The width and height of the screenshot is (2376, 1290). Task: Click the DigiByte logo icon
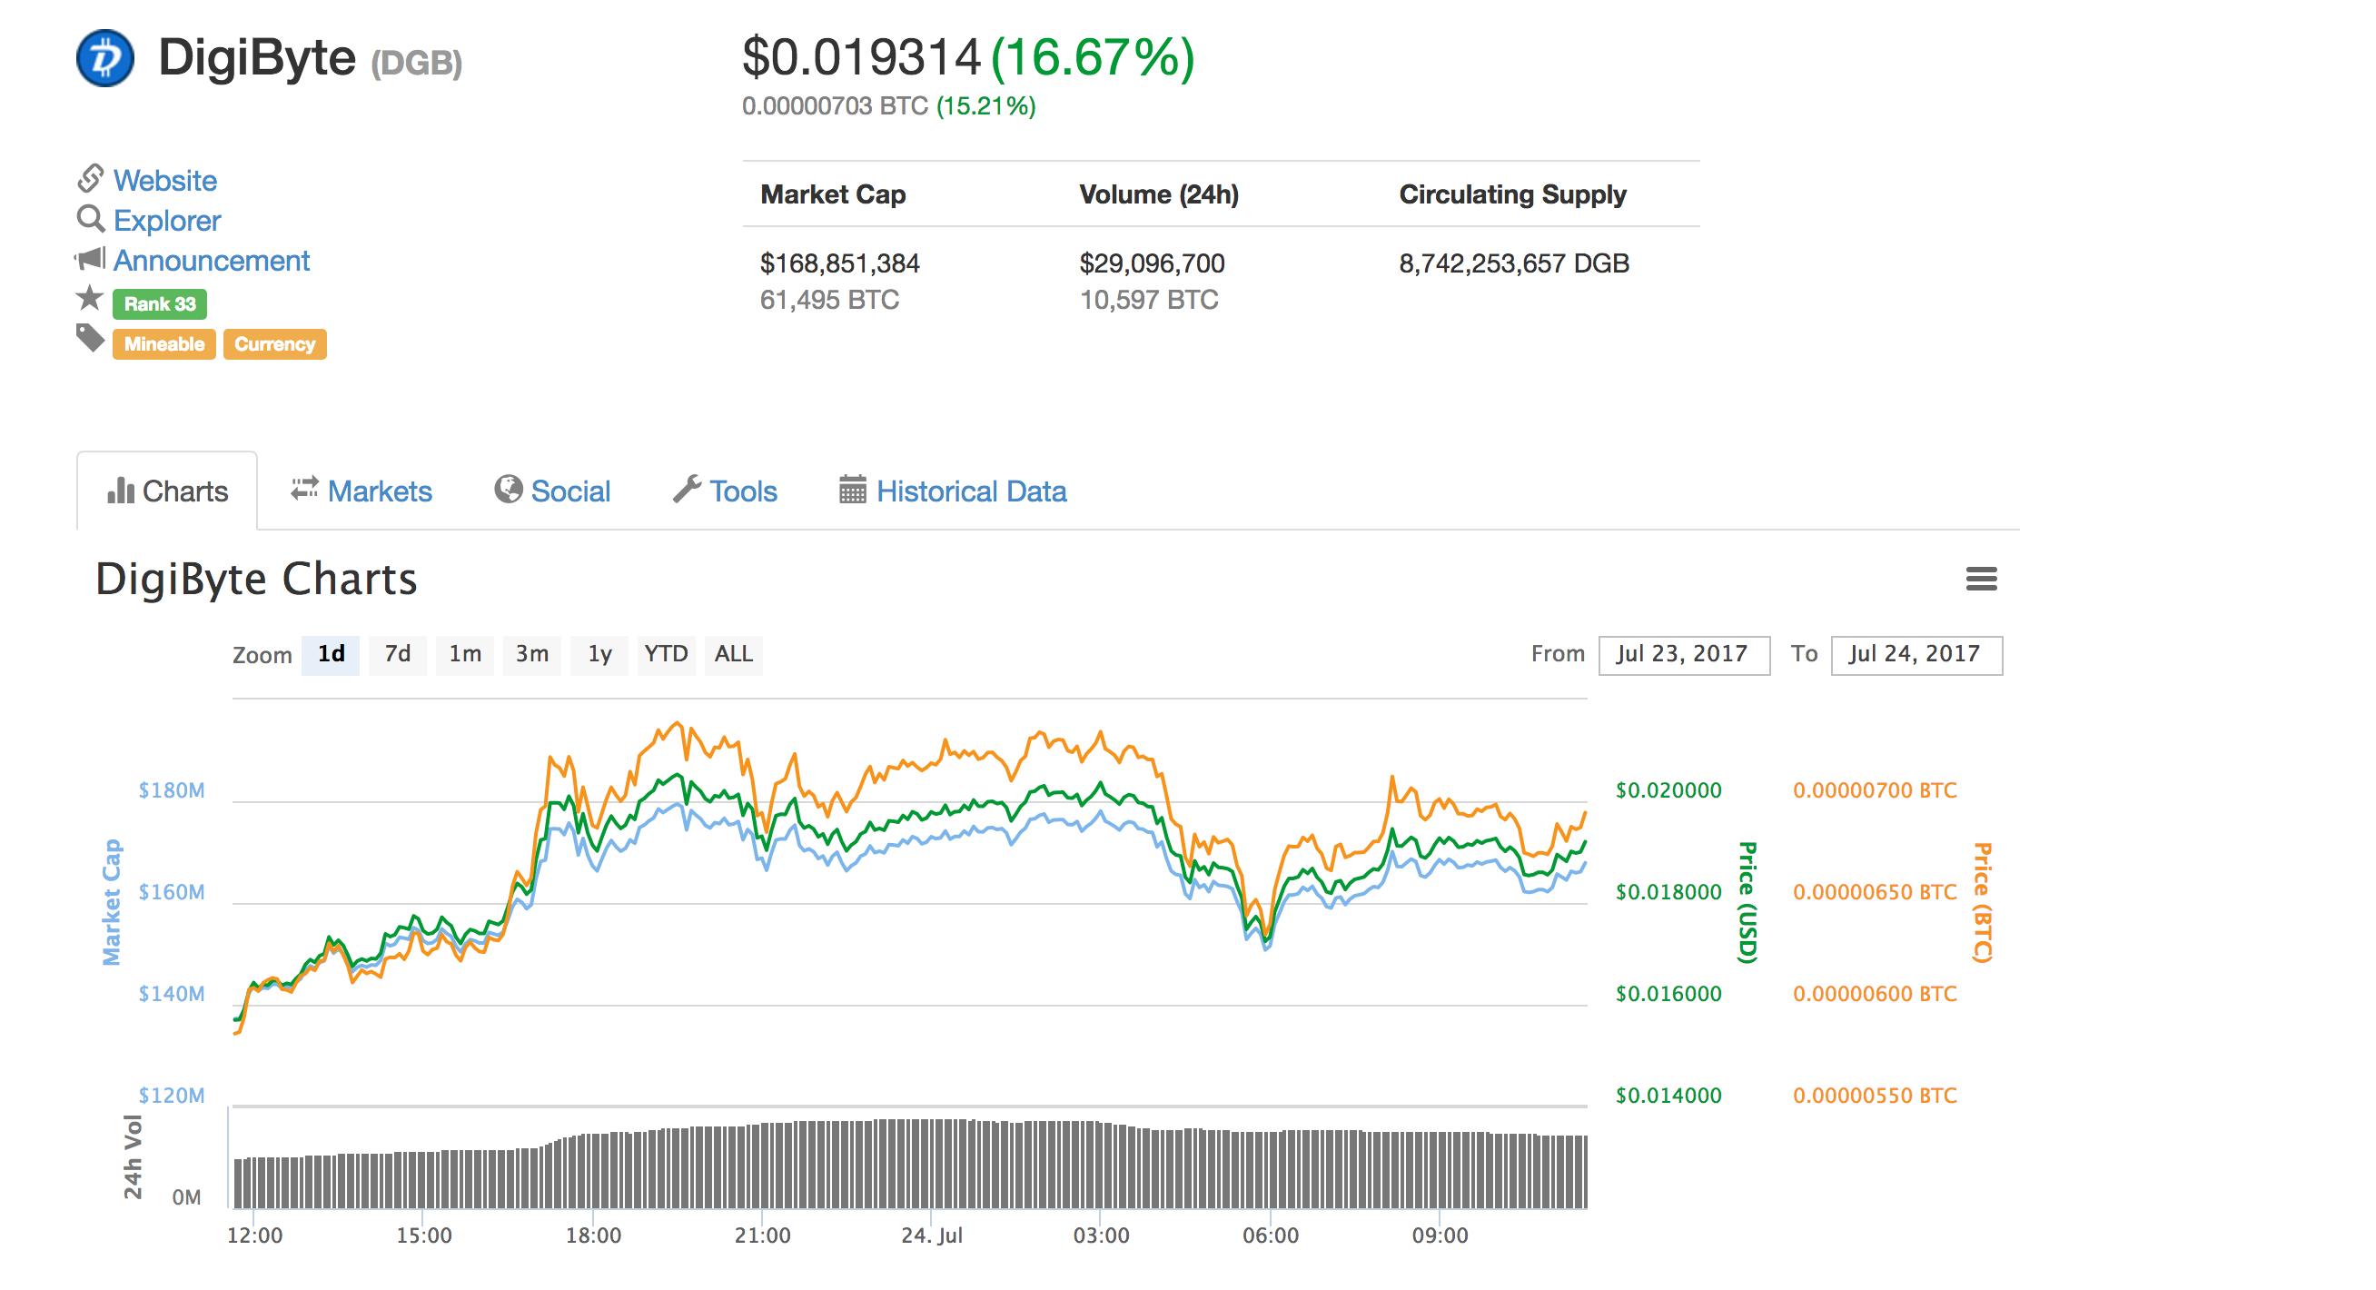click(105, 58)
